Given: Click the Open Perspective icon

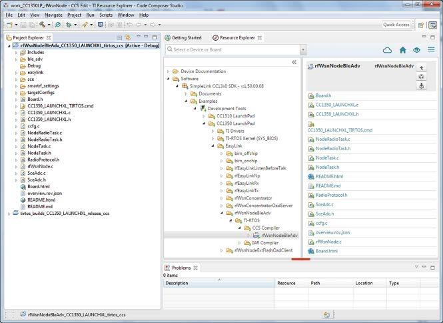Looking at the screenshot, I should tap(421, 25).
